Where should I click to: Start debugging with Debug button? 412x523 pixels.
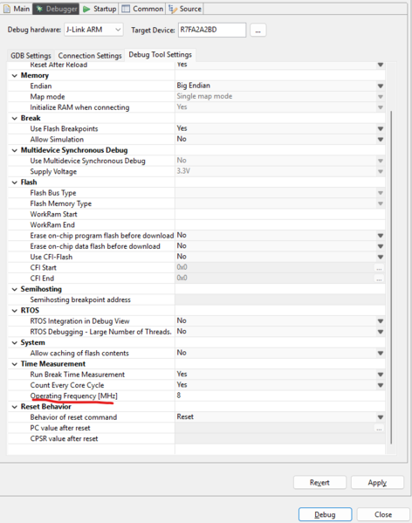(325, 514)
